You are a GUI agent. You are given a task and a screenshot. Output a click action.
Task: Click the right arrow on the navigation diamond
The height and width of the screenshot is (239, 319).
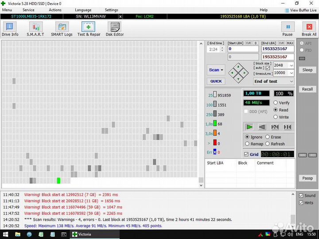[245, 73]
